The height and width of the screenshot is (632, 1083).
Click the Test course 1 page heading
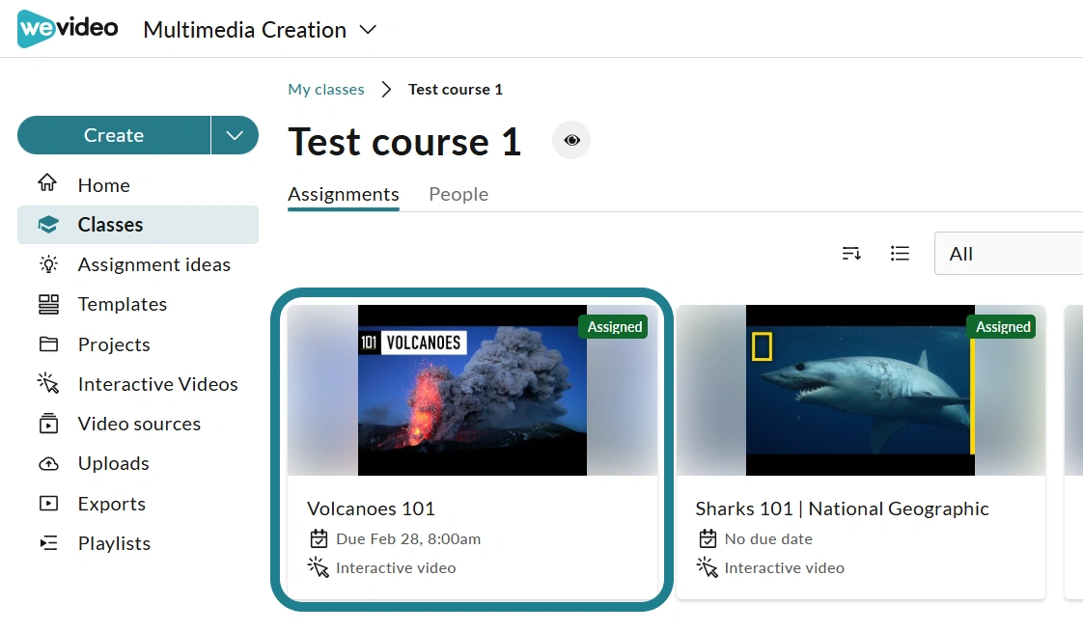[x=404, y=142]
